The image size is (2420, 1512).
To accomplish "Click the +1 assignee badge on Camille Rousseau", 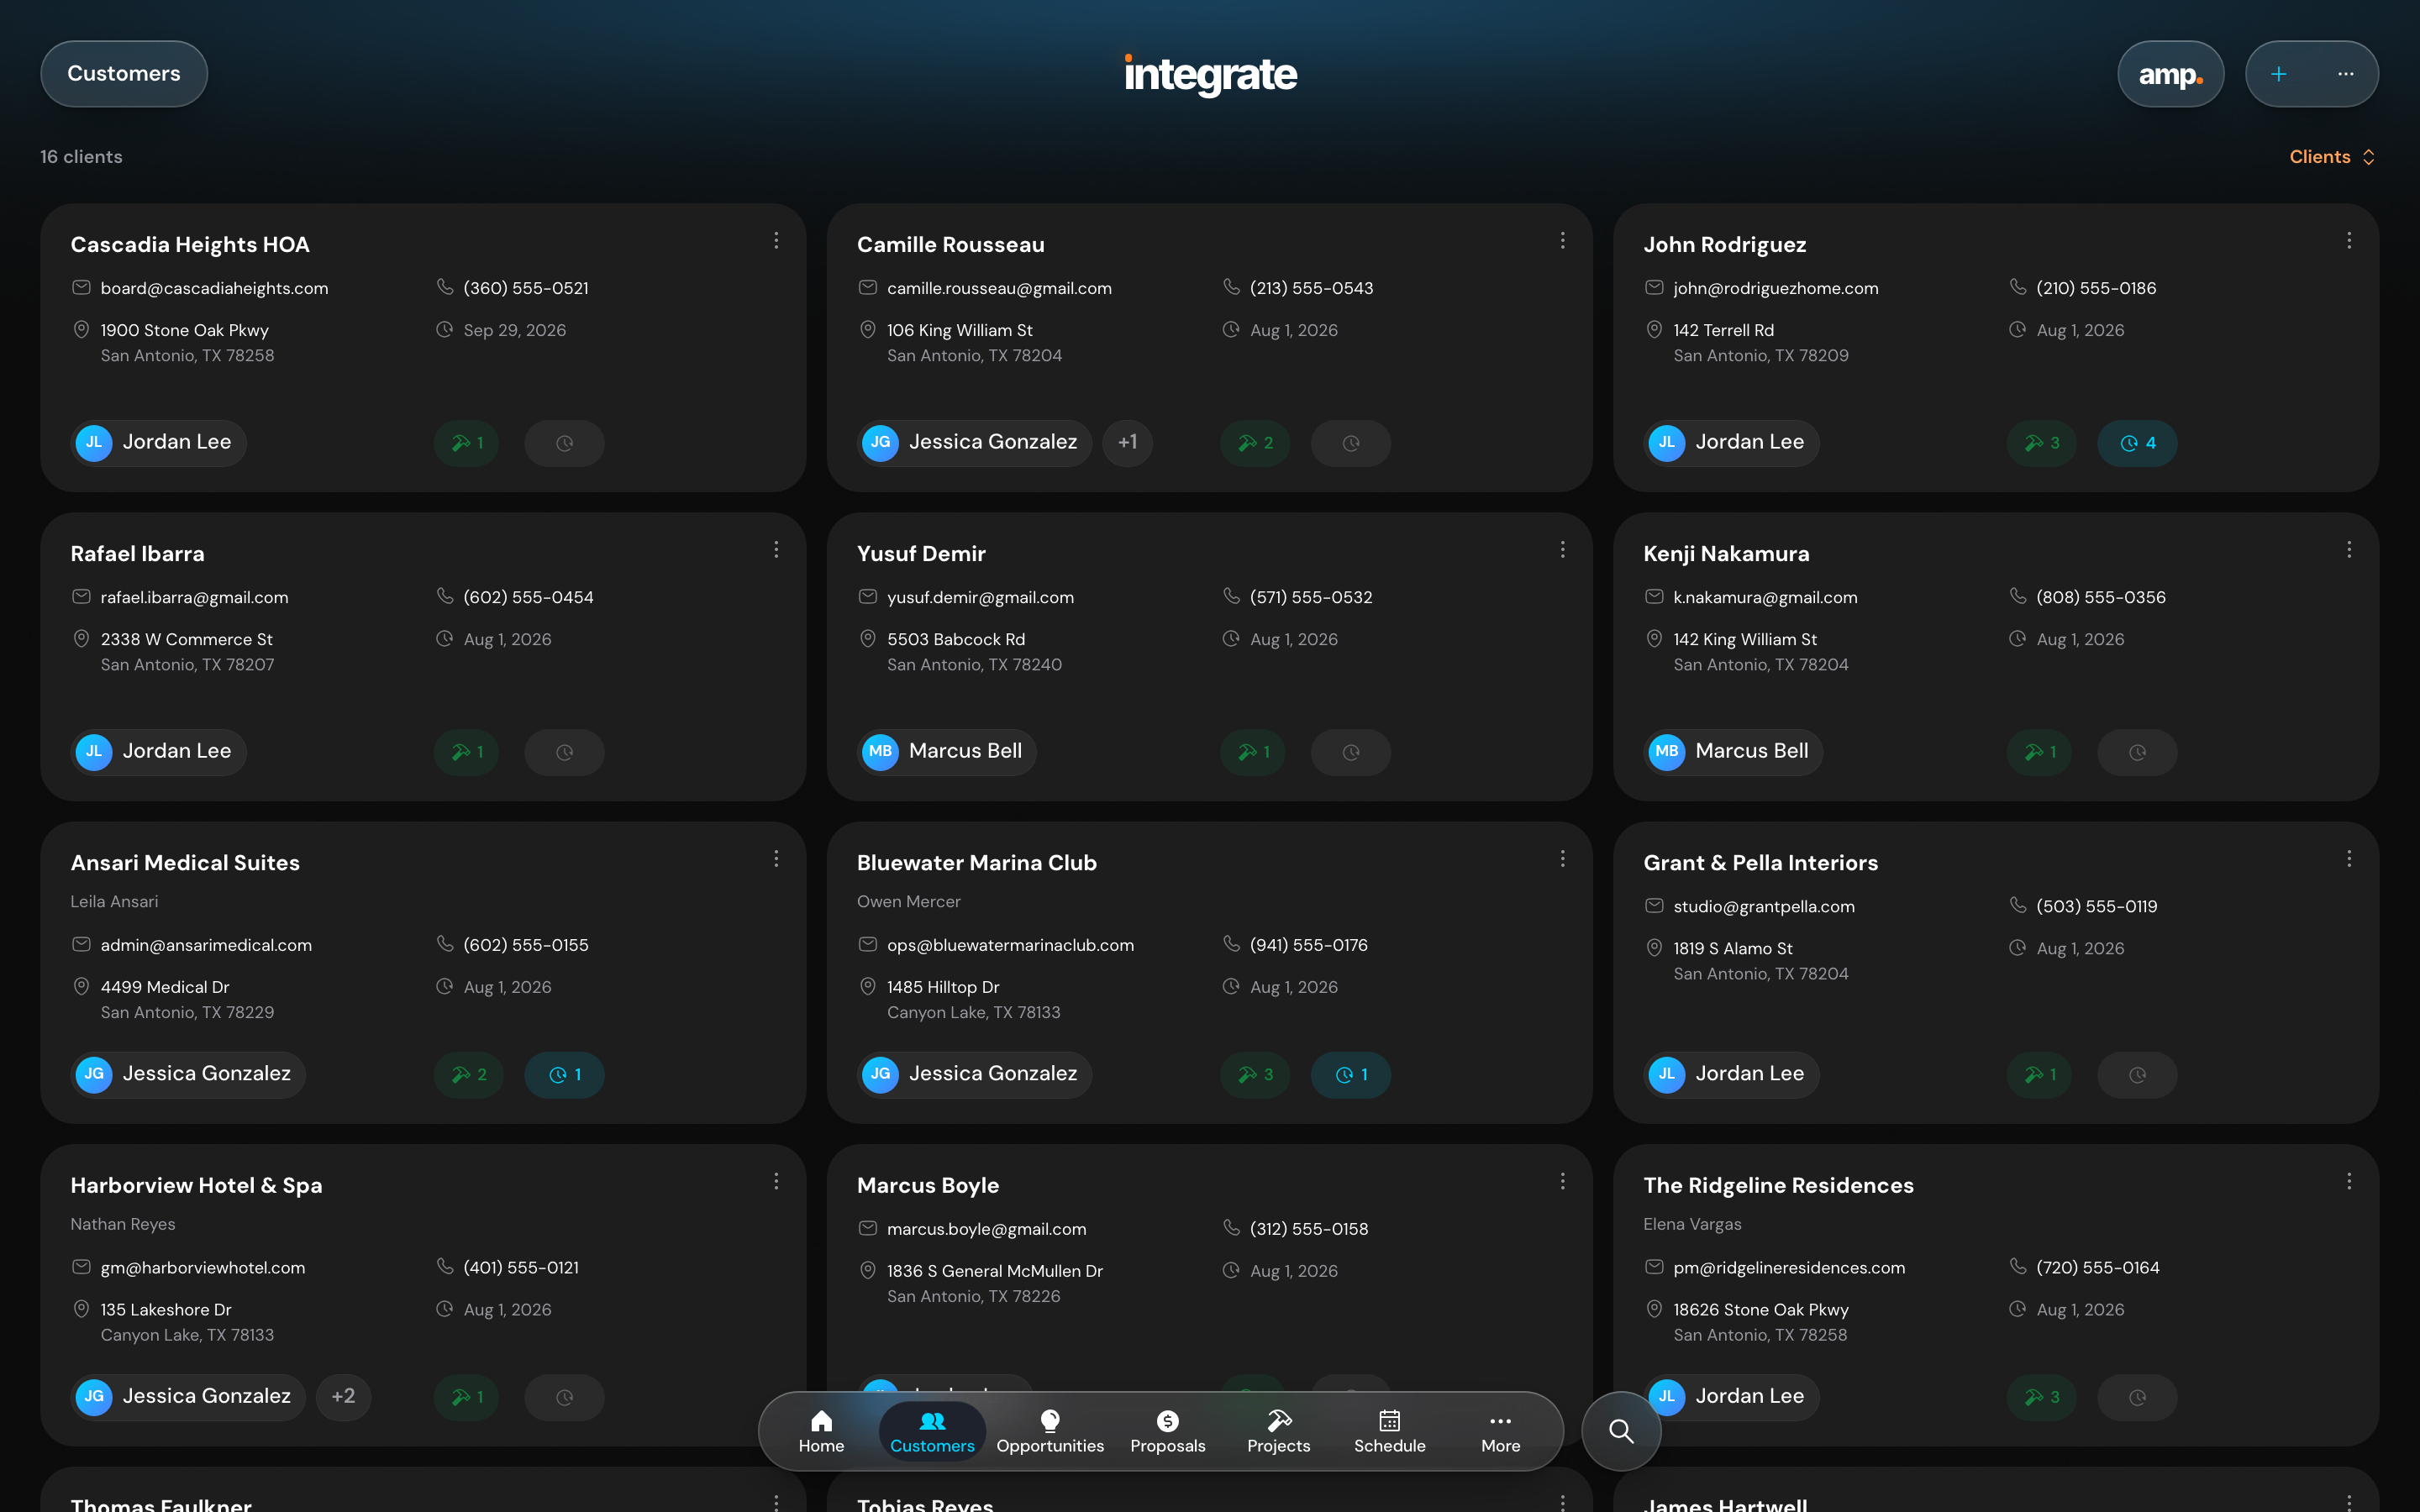I will tap(1127, 443).
